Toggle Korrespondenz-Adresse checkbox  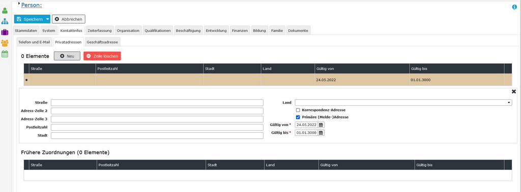point(298,110)
